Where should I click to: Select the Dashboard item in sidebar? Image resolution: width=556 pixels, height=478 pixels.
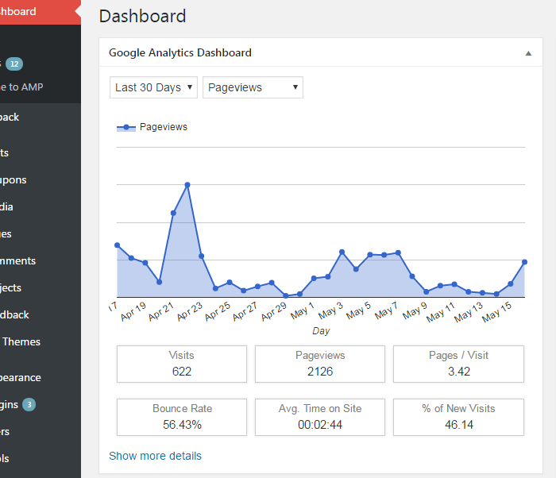(41, 12)
